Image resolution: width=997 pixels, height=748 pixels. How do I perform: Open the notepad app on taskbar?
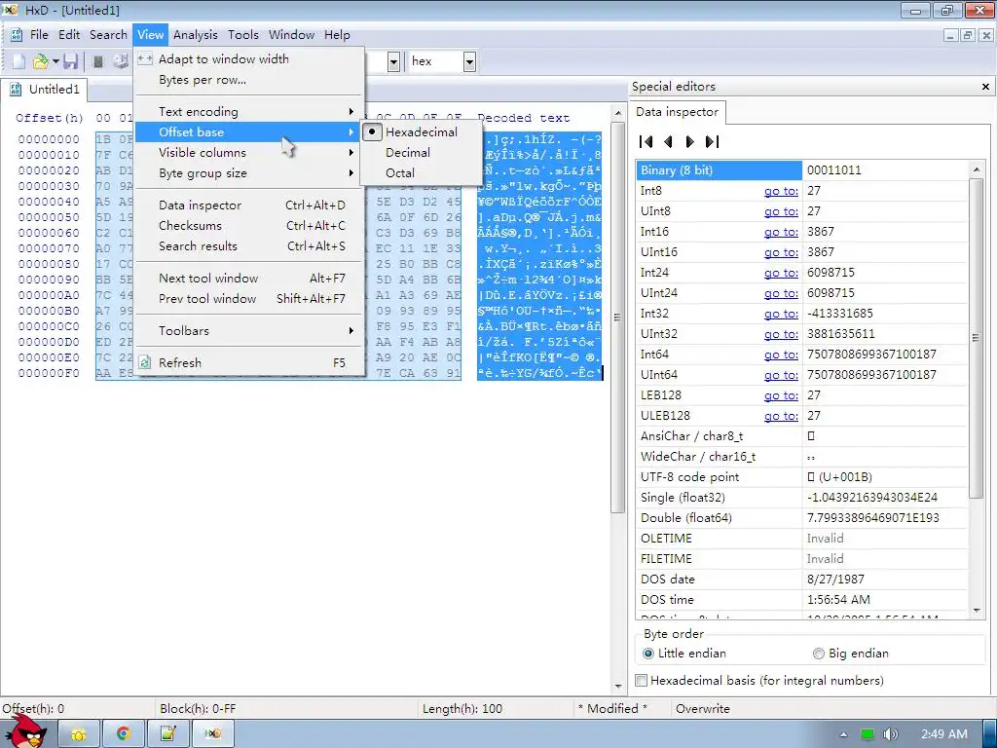pyautogui.click(x=167, y=734)
